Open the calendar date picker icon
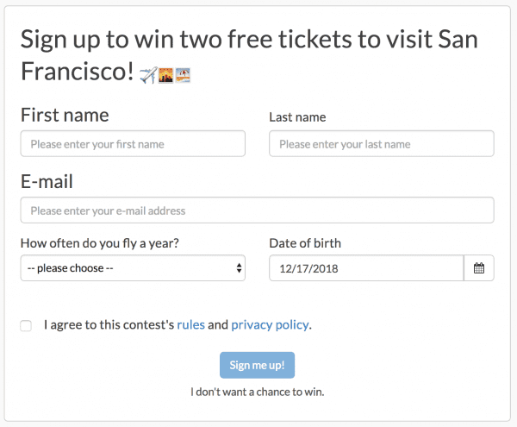The image size is (517, 427). 479,268
